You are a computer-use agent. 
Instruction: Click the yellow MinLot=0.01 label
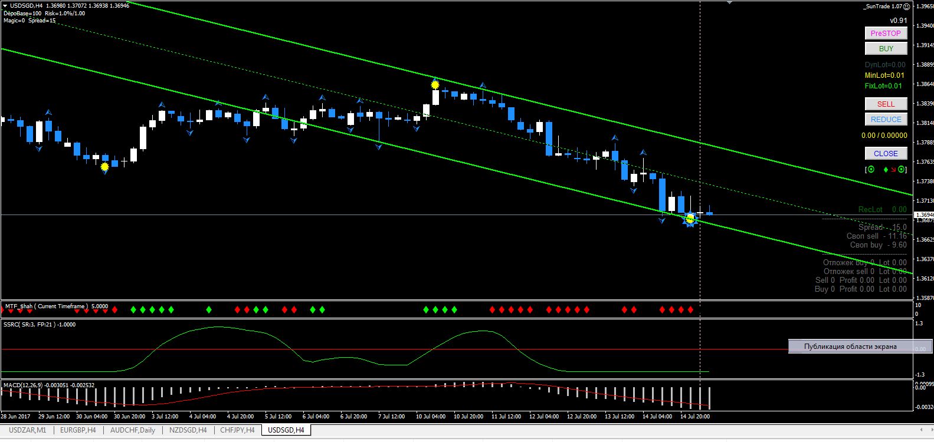pos(884,75)
